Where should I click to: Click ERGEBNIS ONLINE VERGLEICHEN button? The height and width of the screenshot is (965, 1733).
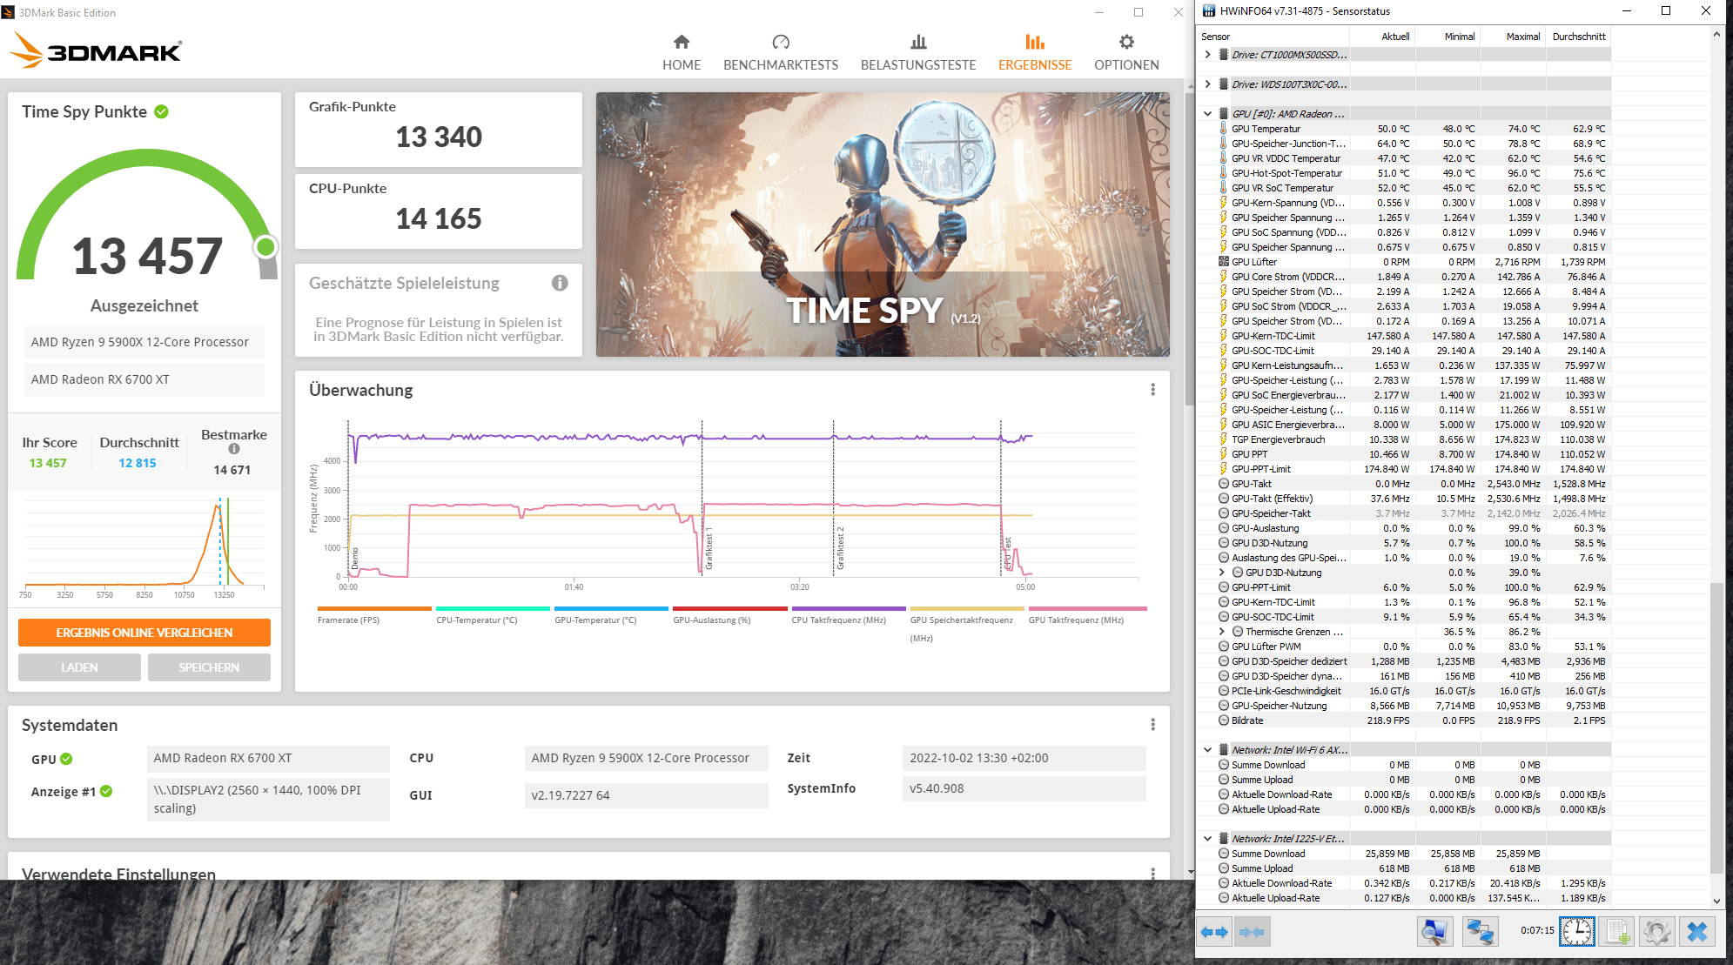[x=144, y=633]
